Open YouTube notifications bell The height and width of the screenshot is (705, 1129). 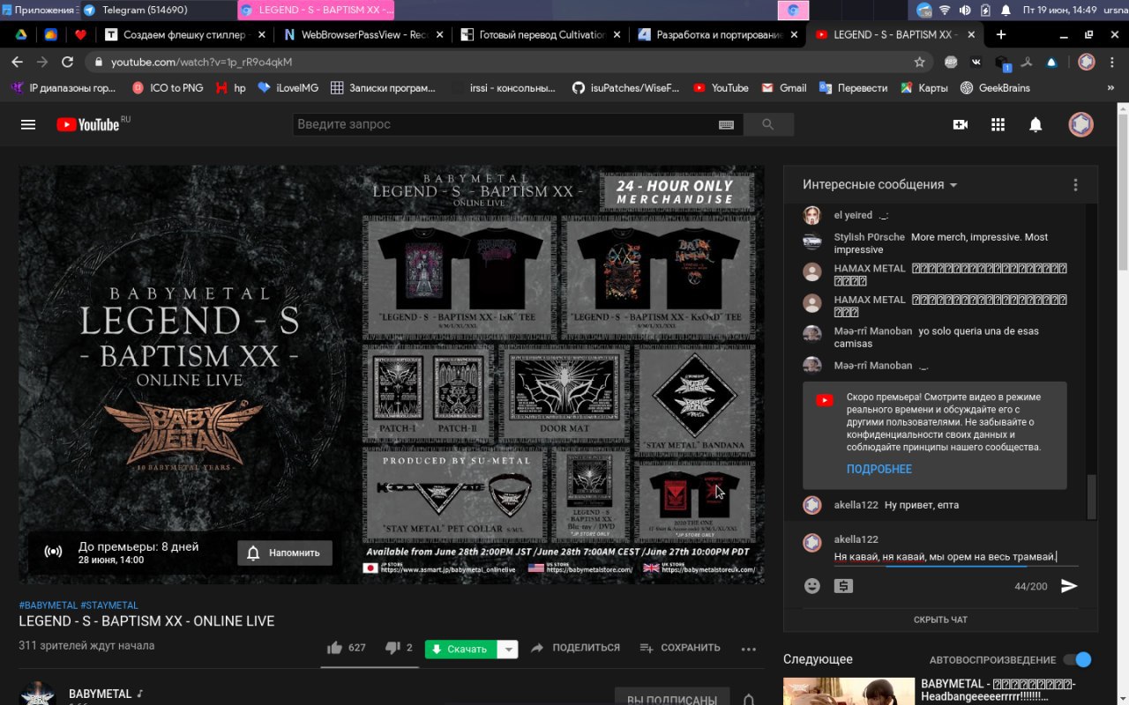(1036, 124)
